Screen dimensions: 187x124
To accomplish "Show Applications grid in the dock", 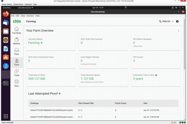I will pyautogui.click(x=6, y=116).
